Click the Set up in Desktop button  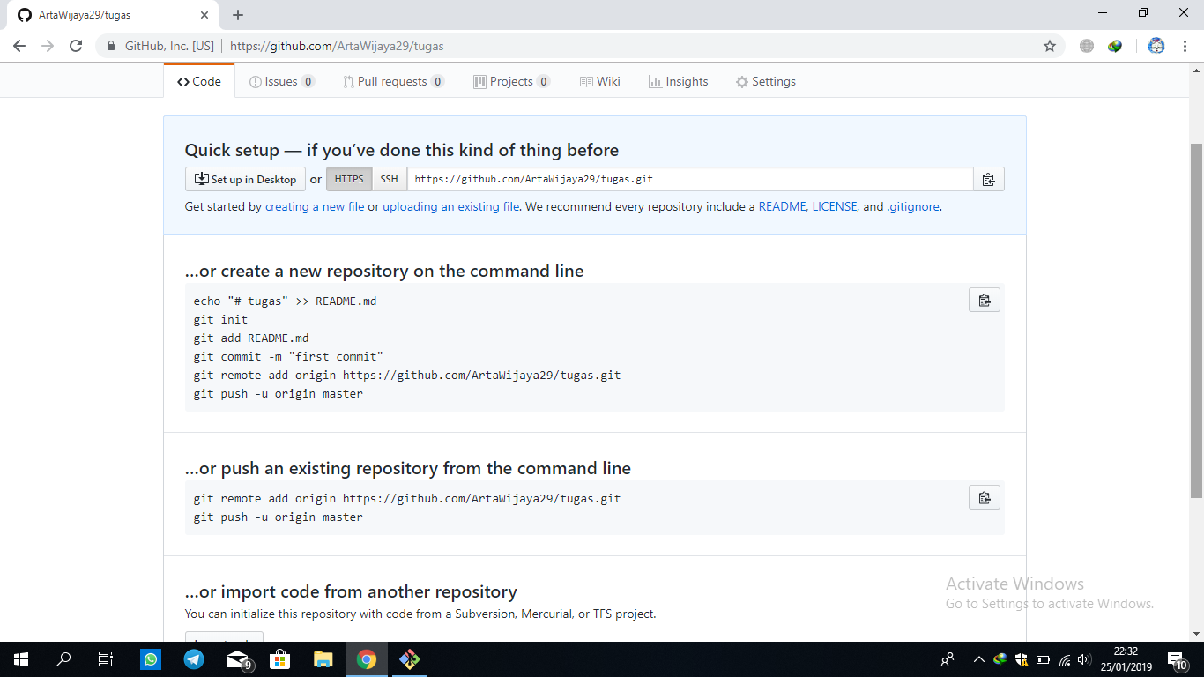(245, 179)
